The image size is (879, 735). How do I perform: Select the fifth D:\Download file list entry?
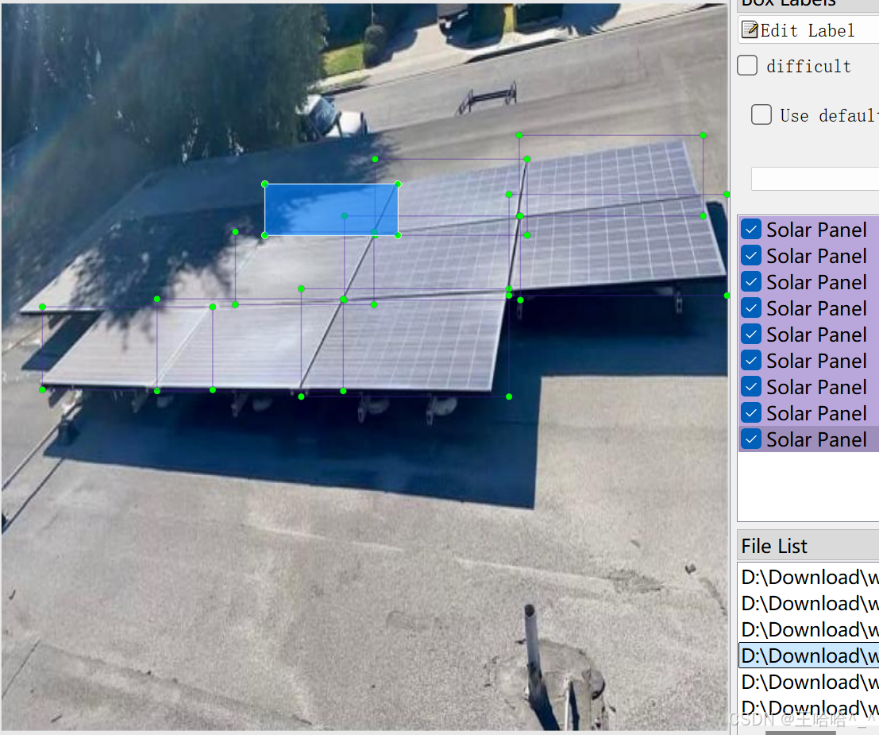coord(809,682)
